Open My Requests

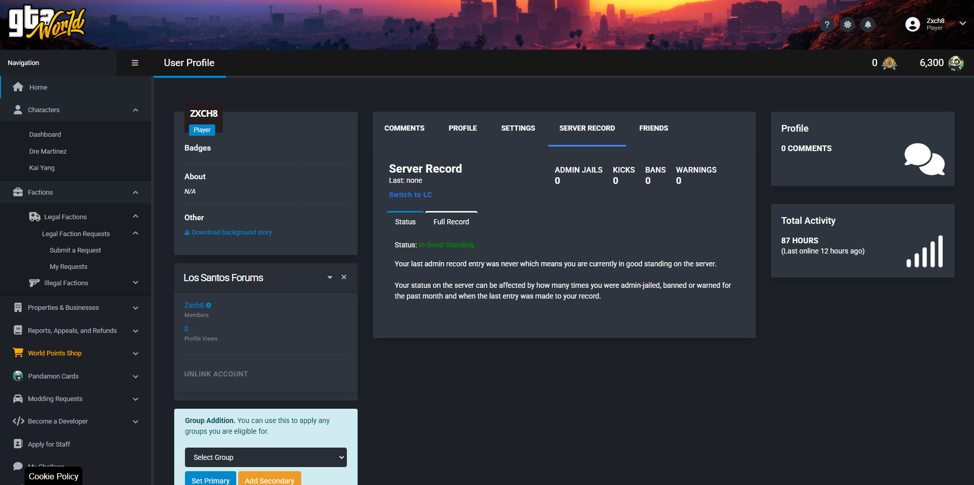pos(69,266)
